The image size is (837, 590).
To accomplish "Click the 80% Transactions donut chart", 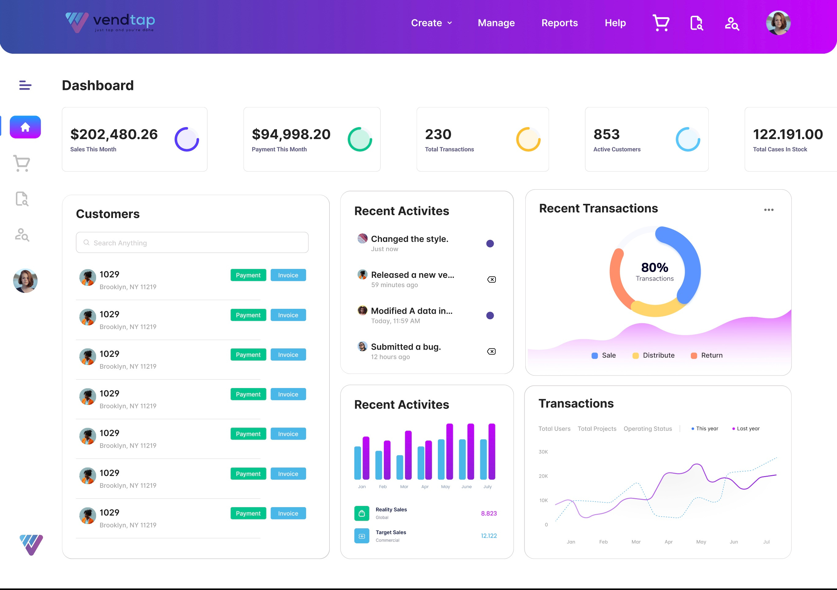I will click(x=655, y=271).
